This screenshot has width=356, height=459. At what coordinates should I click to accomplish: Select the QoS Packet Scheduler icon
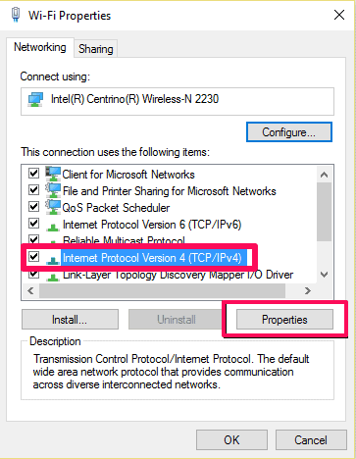click(53, 207)
